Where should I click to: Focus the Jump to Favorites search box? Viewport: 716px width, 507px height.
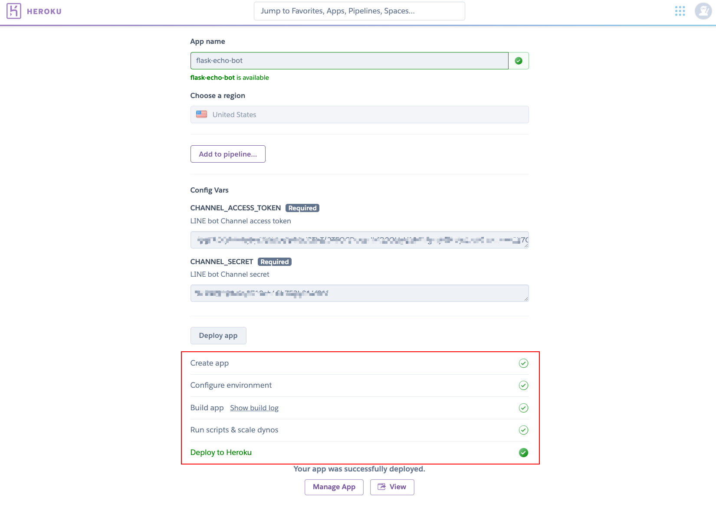(x=359, y=11)
